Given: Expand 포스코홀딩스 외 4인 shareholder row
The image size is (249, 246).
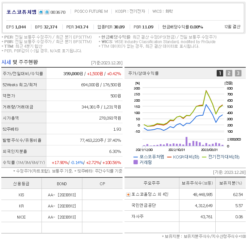Looking at the screenshot, I should 128,194.
